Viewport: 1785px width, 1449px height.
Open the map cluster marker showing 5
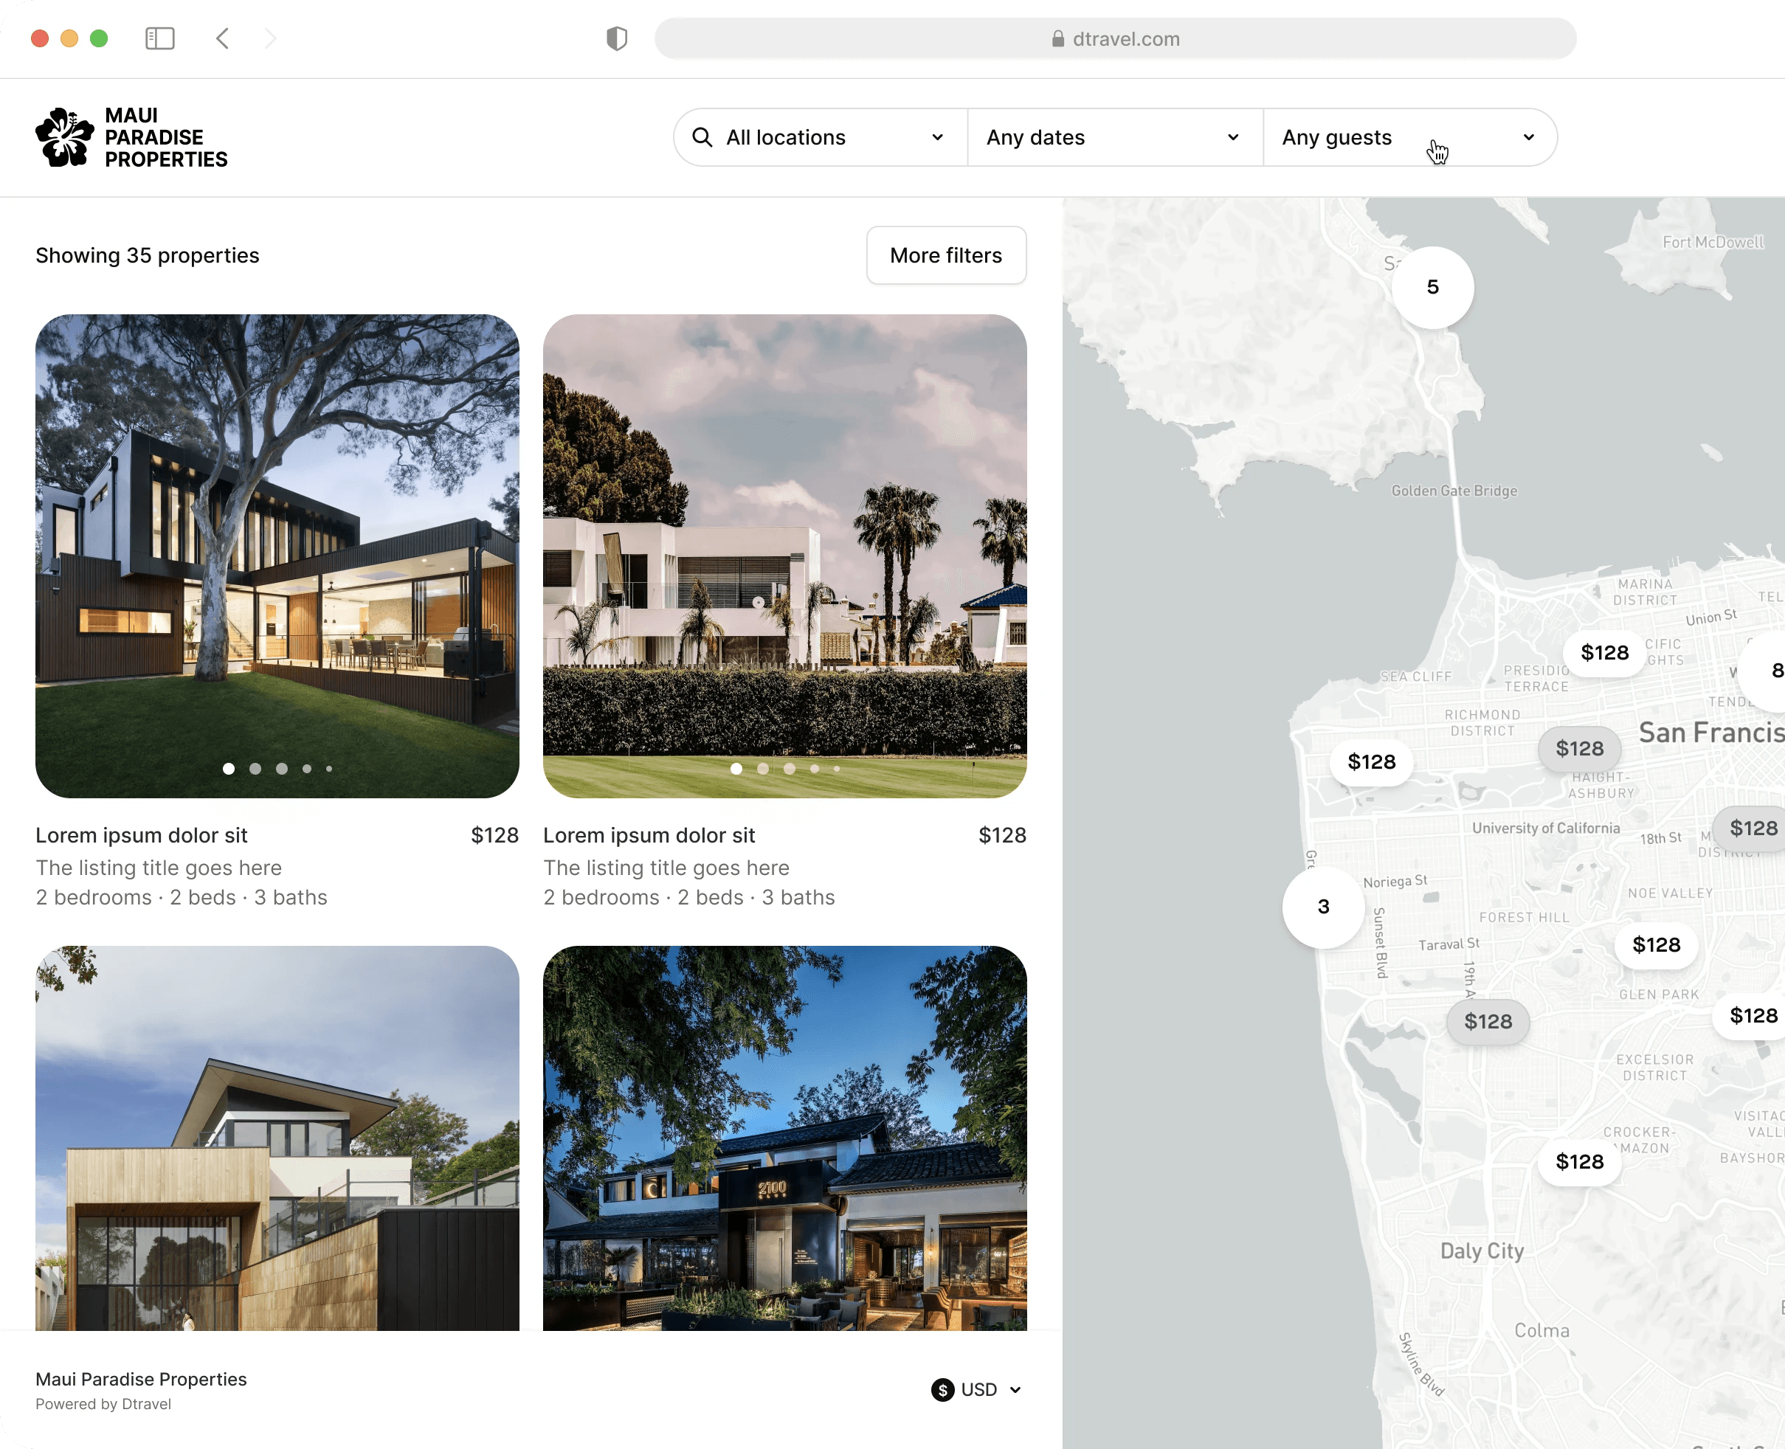click(1433, 287)
